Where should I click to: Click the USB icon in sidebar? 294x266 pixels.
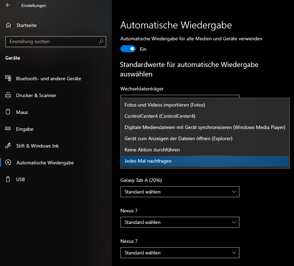[x=8, y=179]
